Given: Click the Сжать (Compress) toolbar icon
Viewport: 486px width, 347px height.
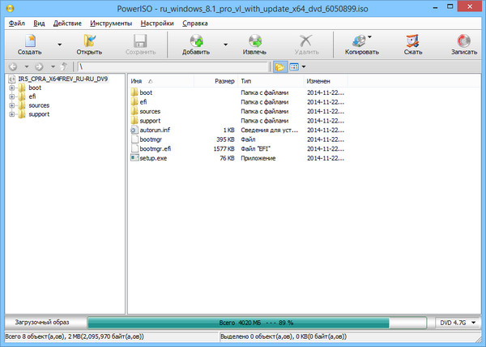Looking at the screenshot, I should coord(413,42).
